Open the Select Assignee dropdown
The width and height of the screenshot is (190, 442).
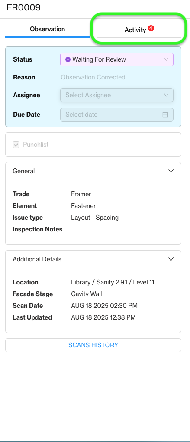(x=117, y=95)
